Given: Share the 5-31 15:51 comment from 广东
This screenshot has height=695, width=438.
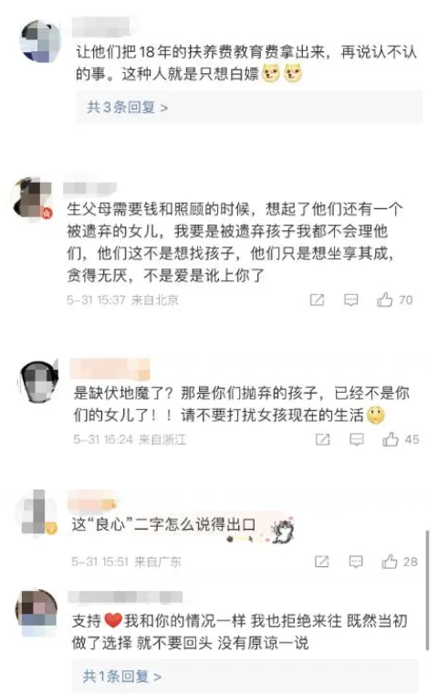Looking at the screenshot, I should tap(321, 562).
